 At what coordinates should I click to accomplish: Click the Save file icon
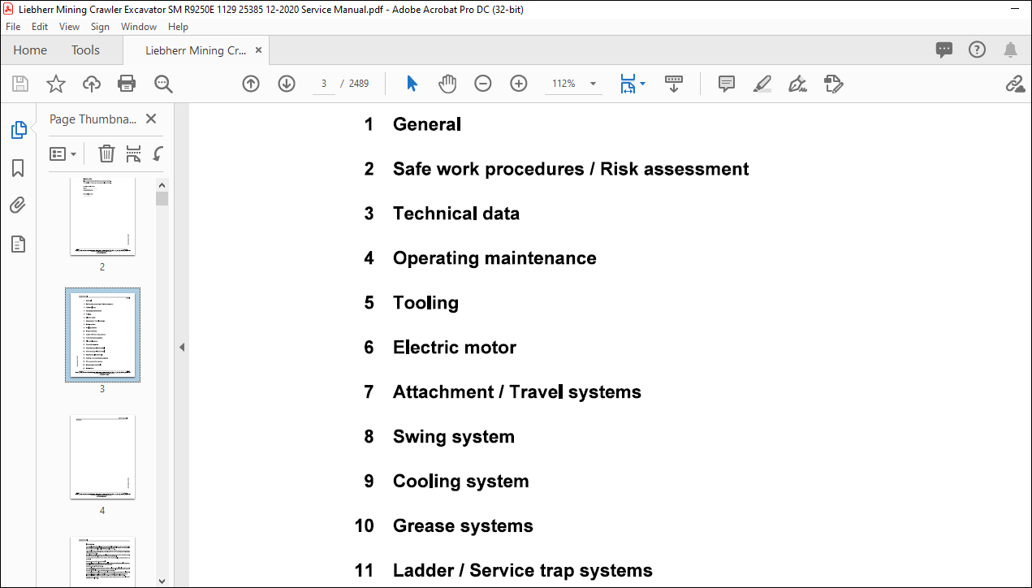[x=20, y=84]
